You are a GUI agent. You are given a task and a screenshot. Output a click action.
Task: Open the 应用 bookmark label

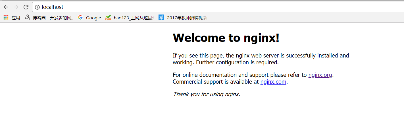(16, 18)
